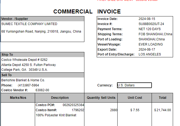Screen dimensions: 180x126
Task: Select Costco Wholesale Depot # 0262 line
Action: point(24,60)
